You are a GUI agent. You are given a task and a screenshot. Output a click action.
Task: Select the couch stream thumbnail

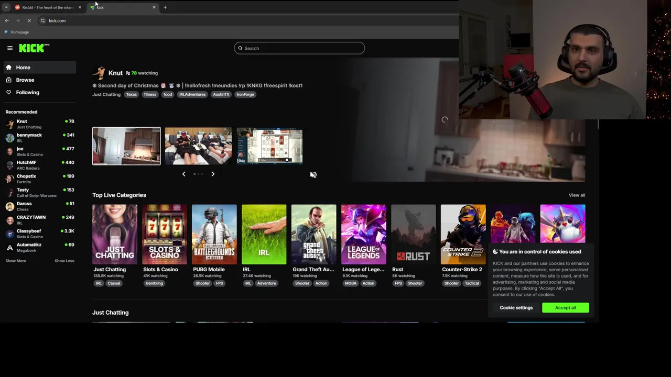(x=198, y=146)
